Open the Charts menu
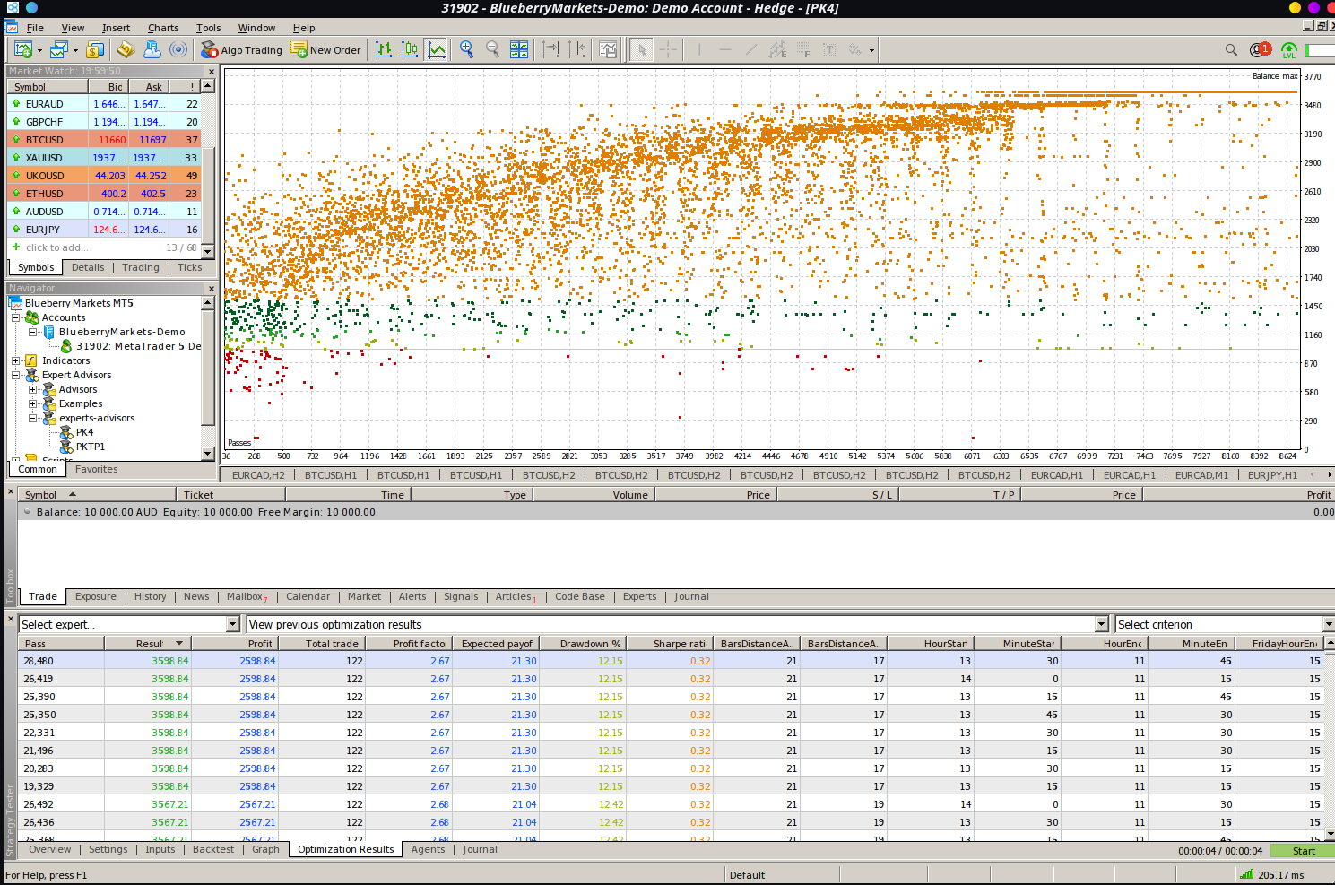 pyautogui.click(x=163, y=28)
